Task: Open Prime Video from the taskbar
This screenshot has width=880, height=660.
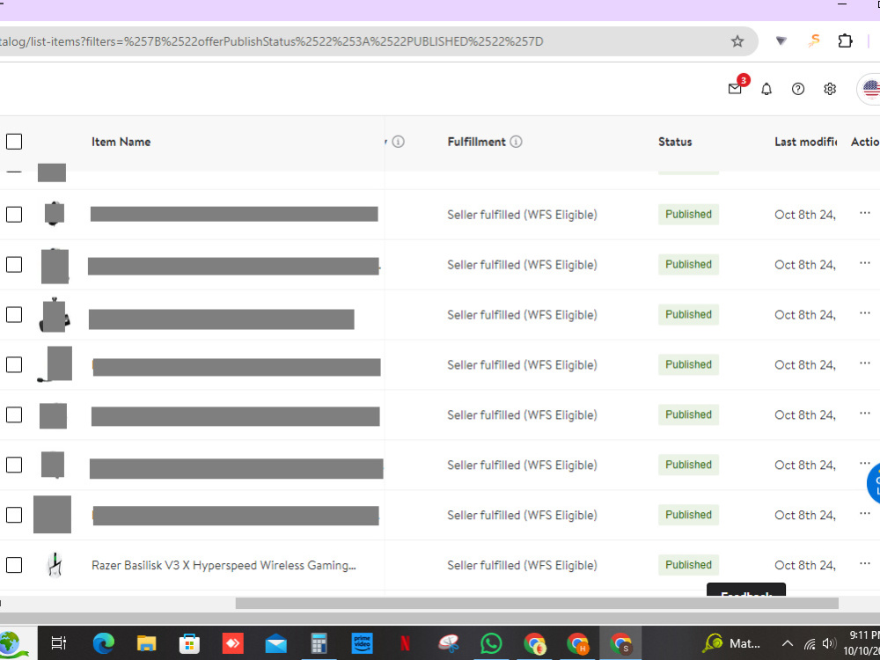Action: click(x=362, y=643)
